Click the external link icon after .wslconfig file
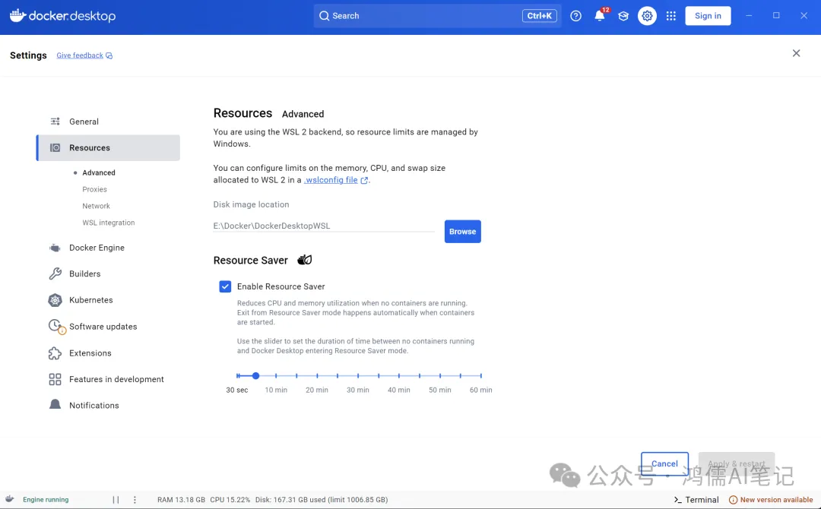 pos(364,181)
